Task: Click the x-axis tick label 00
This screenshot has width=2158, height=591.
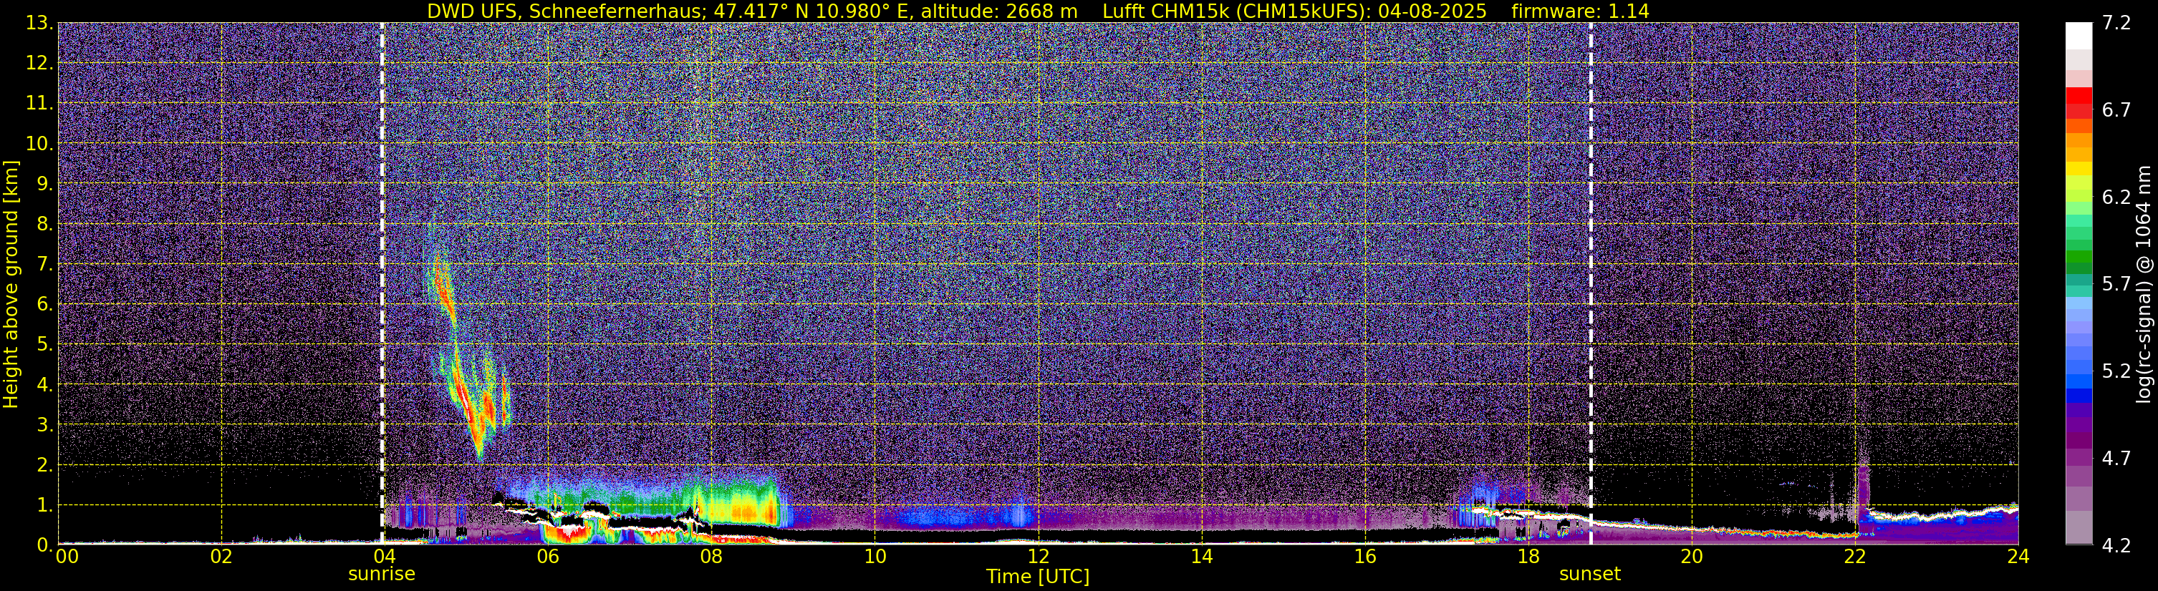Action: click(66, 557)
